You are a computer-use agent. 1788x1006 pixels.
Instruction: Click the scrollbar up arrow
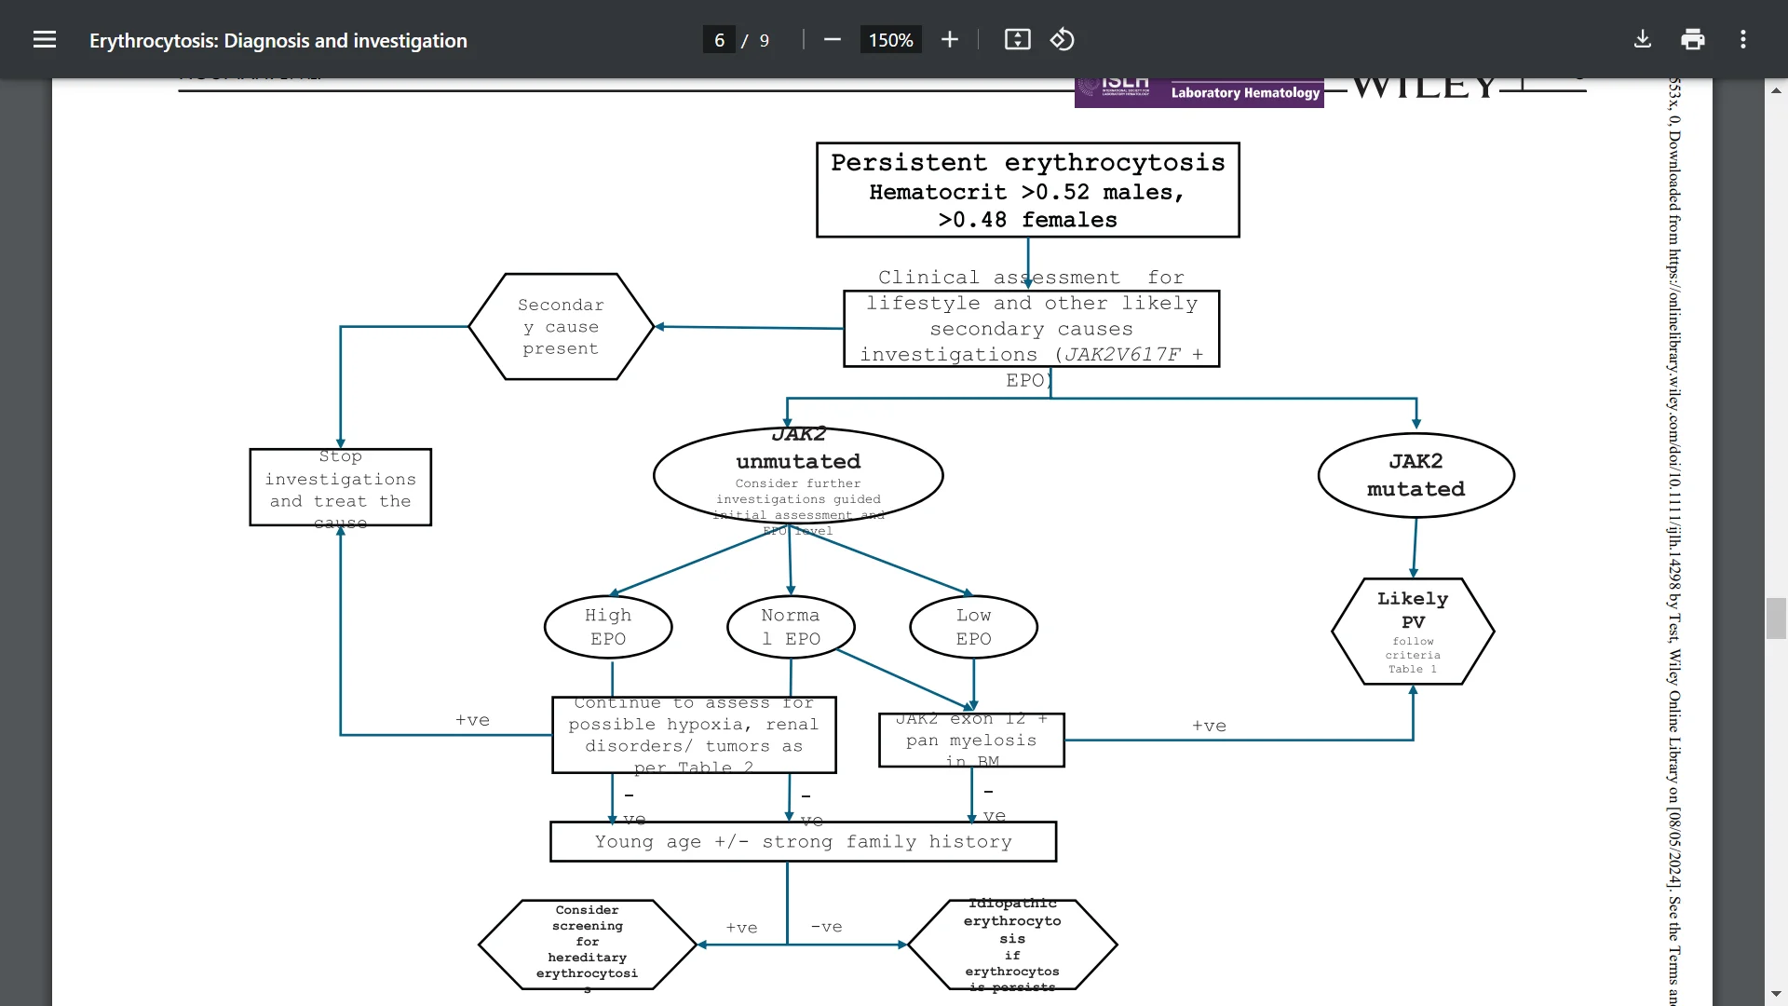[x=1776, y=90]
